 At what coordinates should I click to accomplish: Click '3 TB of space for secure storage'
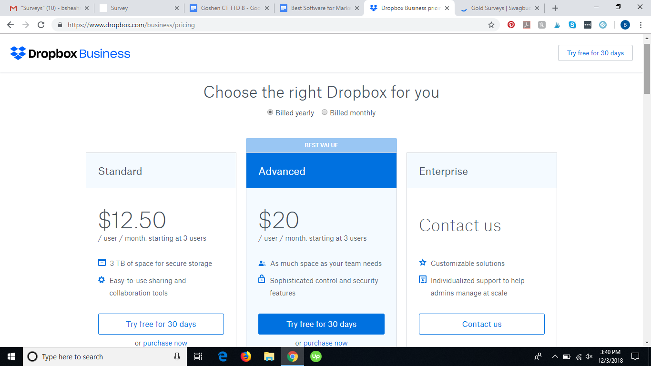coord(161,263)
